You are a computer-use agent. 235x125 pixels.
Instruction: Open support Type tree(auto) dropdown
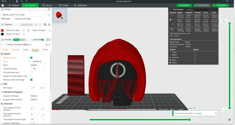pyautogui.click(x=38, y=61)
